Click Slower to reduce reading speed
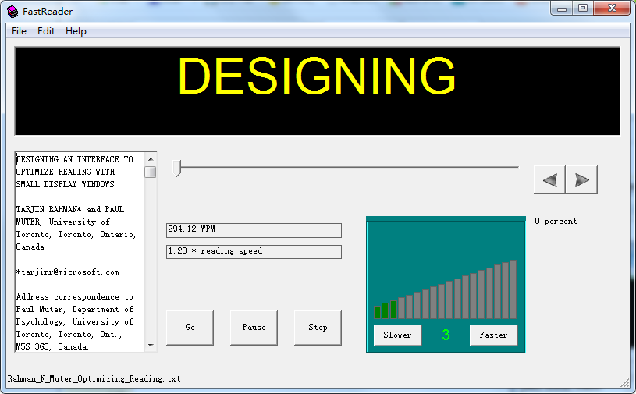Viewport: 636px width, 394px height. click(x=397, y=335)
